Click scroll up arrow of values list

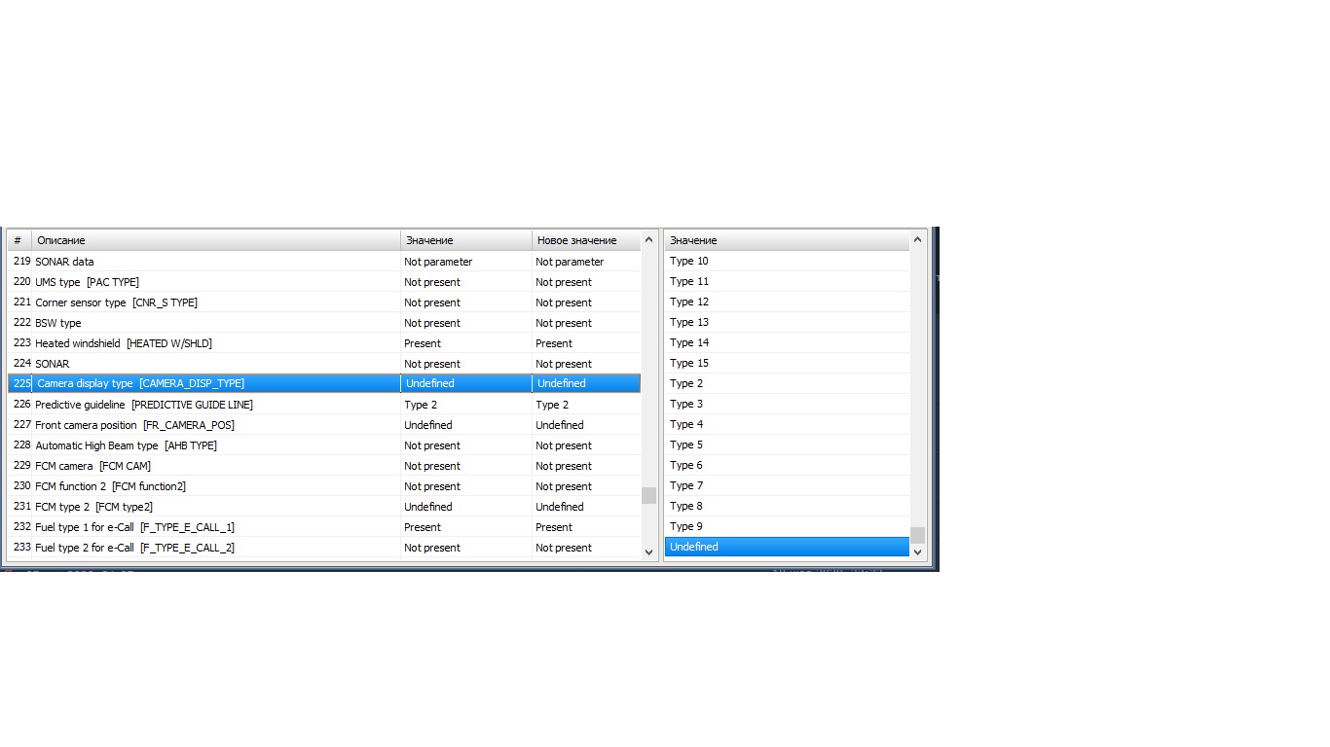tap(917, 240)
